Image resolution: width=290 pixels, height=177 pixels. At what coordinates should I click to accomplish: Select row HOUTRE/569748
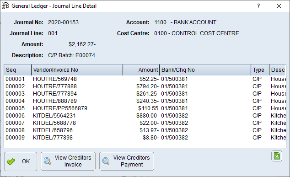(x=145, y=79)
